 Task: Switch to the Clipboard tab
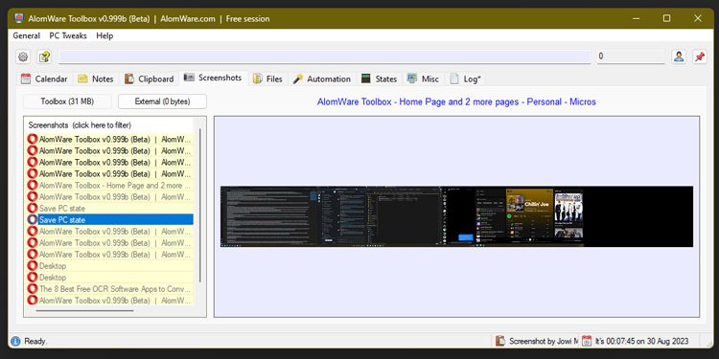pos(150,79)
